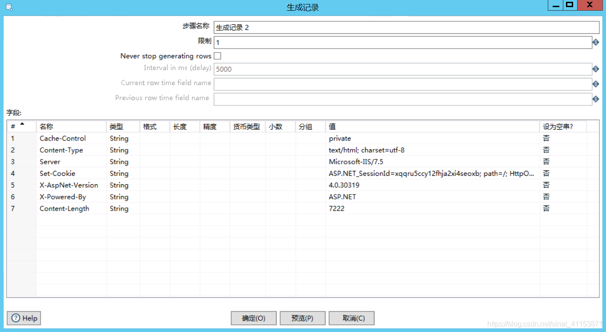The image size is (606, 332).
Task: Click the String type cell of Content-Length row
Action: pos(123,208)
